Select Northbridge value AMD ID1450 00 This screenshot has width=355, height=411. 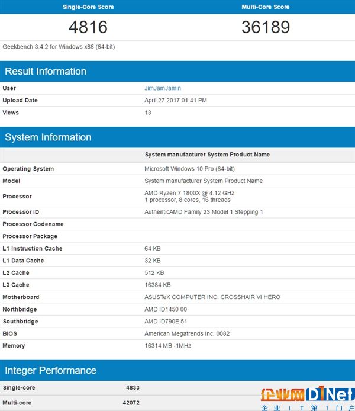point(166,309)
